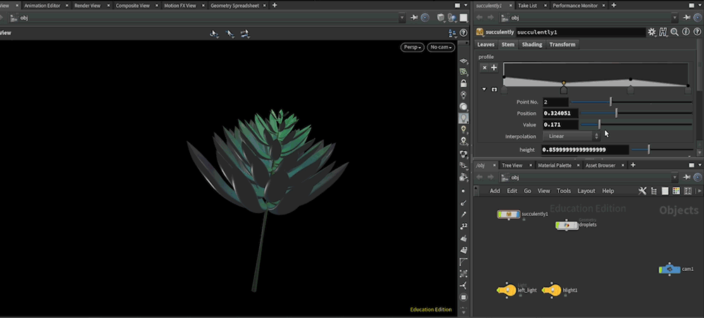Expand the parameter pane path dropdown arrow

pyautogui.click(x=674, y=18)
